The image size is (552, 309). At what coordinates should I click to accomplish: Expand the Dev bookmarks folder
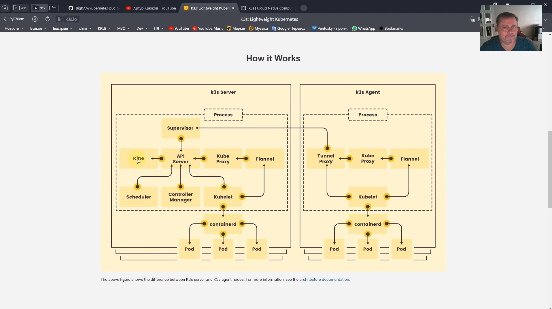click(142, 28)
